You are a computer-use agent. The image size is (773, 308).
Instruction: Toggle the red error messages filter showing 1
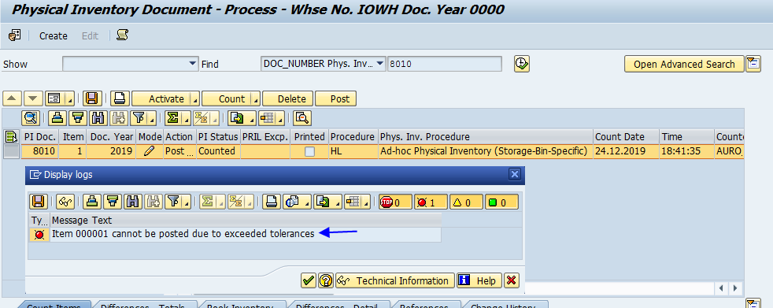coord(431,202)
